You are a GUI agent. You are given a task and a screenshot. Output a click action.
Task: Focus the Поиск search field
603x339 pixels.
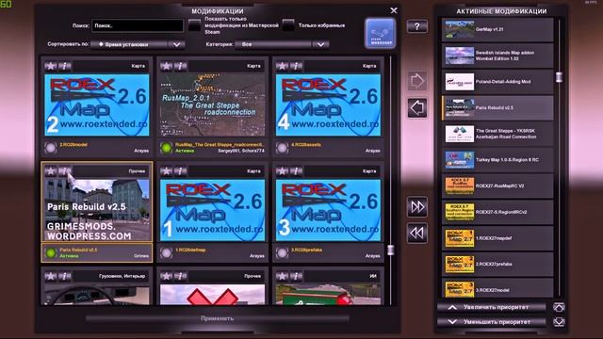click(x=138, y=25)
